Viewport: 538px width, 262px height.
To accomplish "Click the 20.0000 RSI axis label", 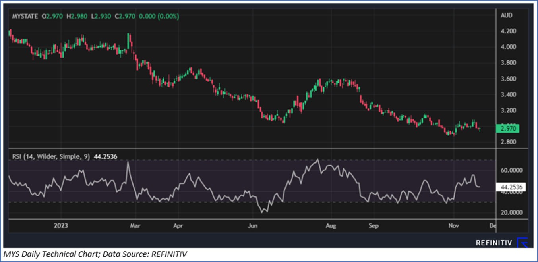I will click(512, 212).
